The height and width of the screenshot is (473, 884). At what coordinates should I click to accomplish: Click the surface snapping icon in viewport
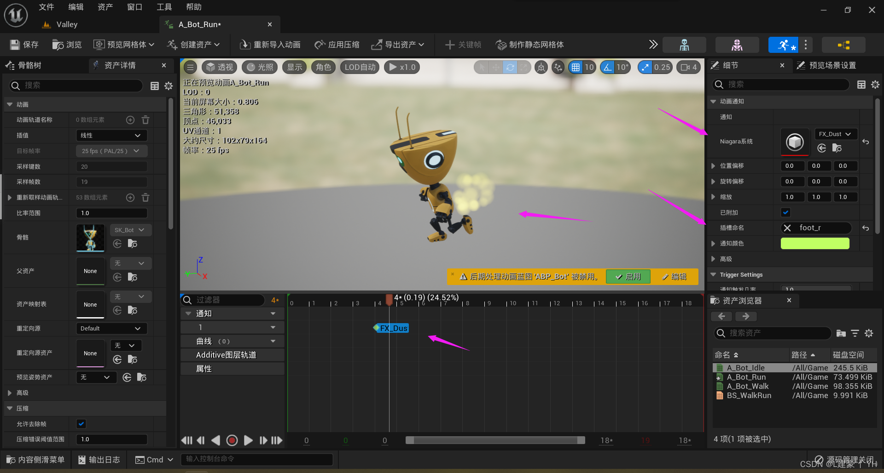tap(558, 67)
